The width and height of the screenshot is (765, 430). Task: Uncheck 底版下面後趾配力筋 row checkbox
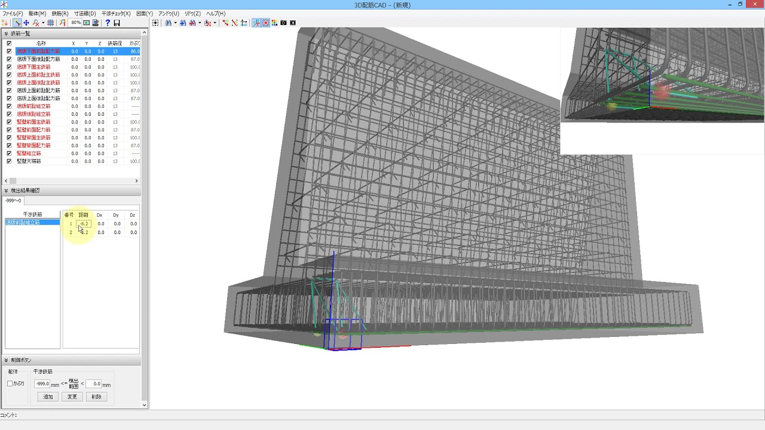[9, 59]
